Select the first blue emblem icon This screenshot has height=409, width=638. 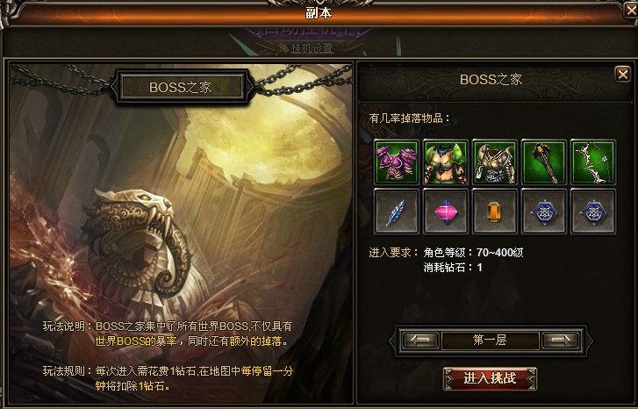pos(544,212)
